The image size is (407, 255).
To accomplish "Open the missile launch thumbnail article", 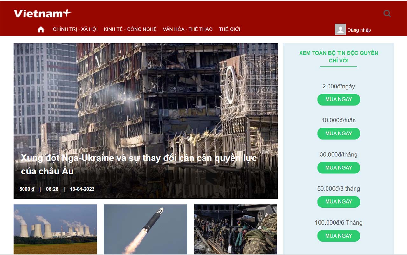I will coord(145,229).
